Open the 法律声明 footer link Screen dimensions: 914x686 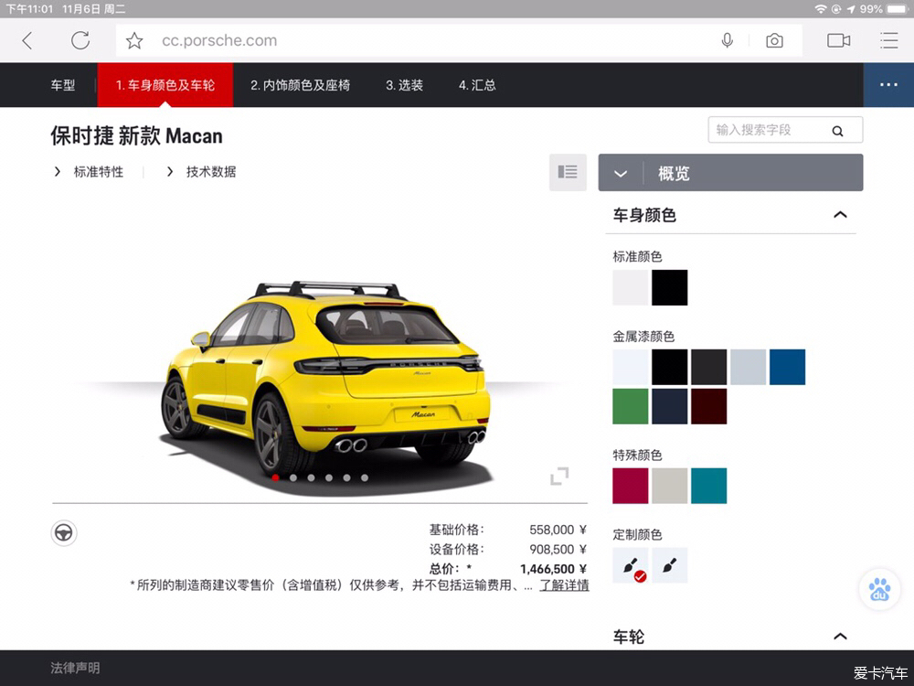click(x=75, y=668)
